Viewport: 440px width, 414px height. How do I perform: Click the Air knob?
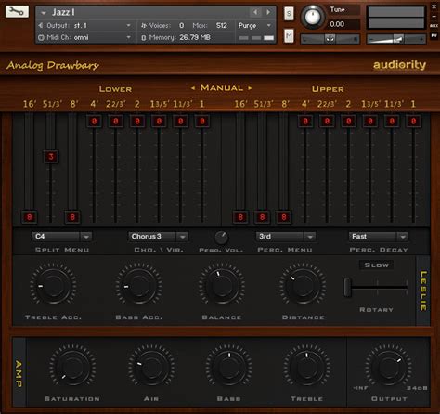click(x=151, y=368)
